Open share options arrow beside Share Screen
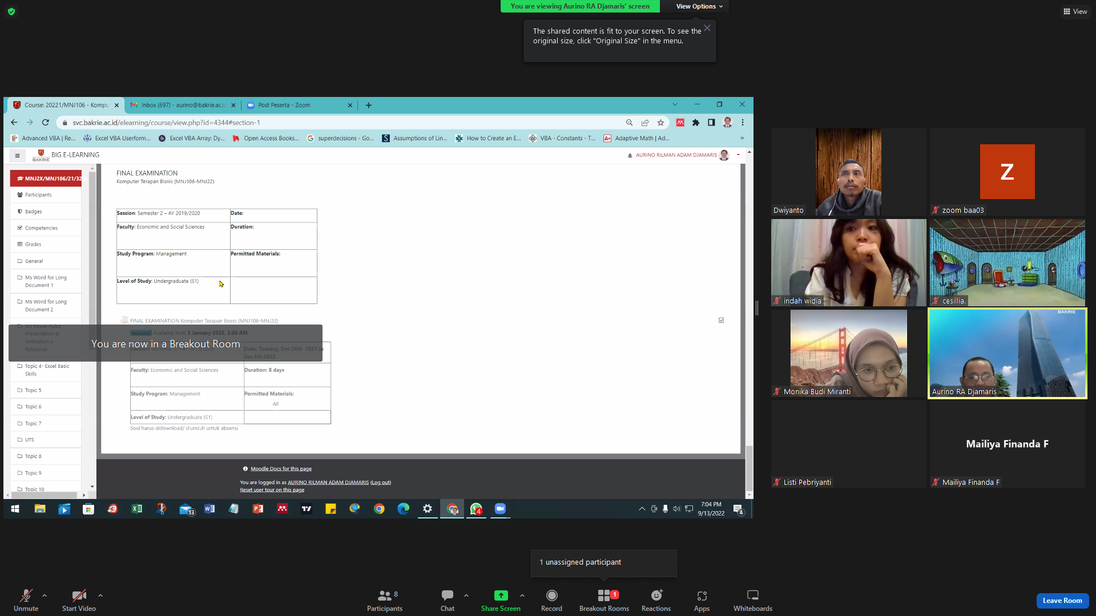Screen dimensions: 1096x616 pos(522,595)
